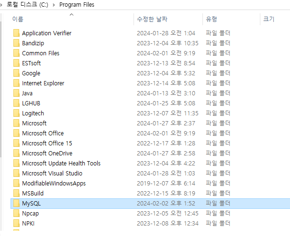Select the MSBuild folder name
This screenshot has width=290, height=236.
[x=33, y=193]
